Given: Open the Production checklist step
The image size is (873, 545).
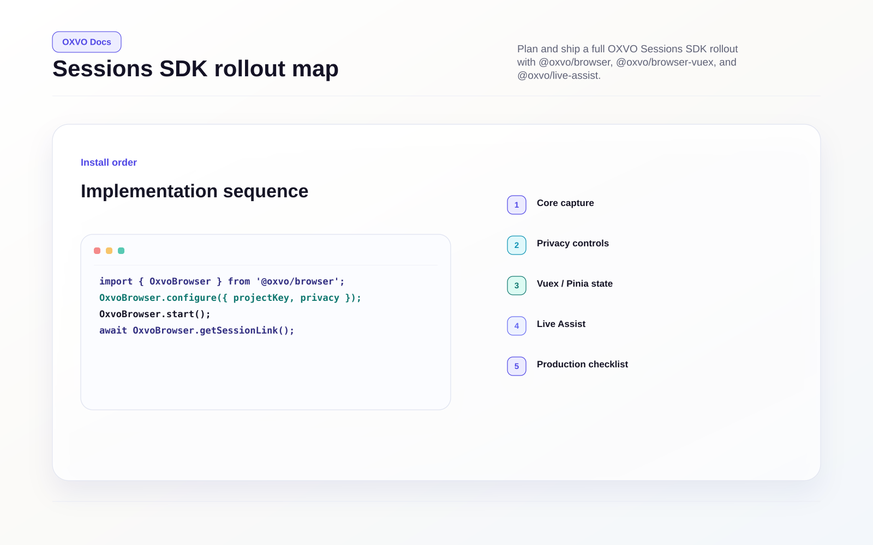Looking at the screenshot, I should (582, 364).
